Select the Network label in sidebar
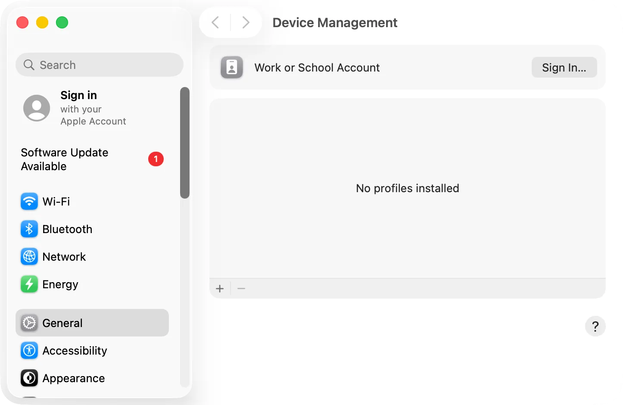 click(x=64, y=256)
